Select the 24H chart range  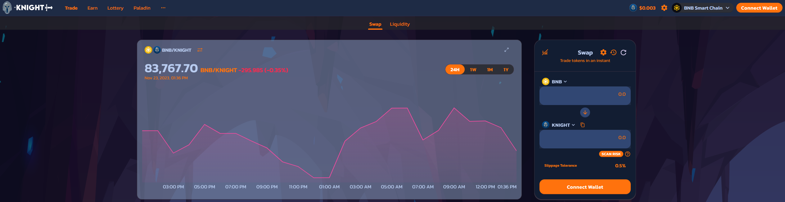click(455, 69)
